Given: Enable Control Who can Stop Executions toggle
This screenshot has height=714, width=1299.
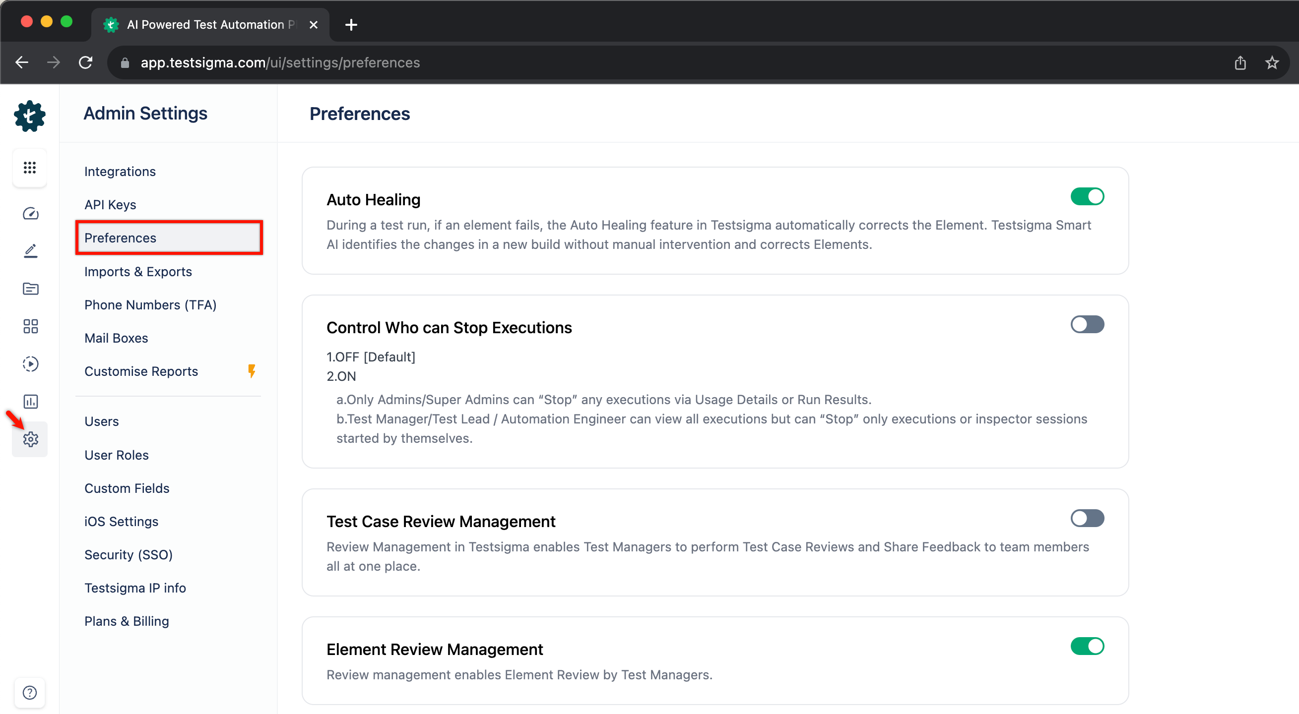Looking at the screenshot, I should [x=1087, y=324].
